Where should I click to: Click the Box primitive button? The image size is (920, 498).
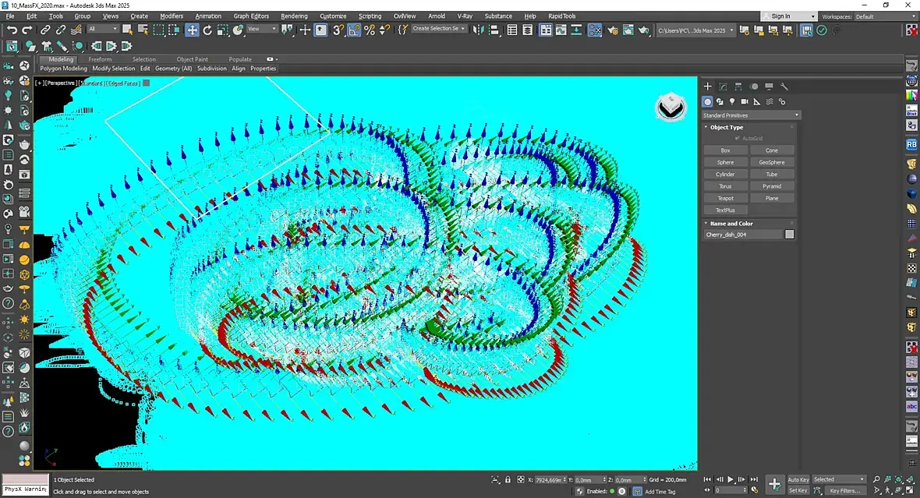725,150
